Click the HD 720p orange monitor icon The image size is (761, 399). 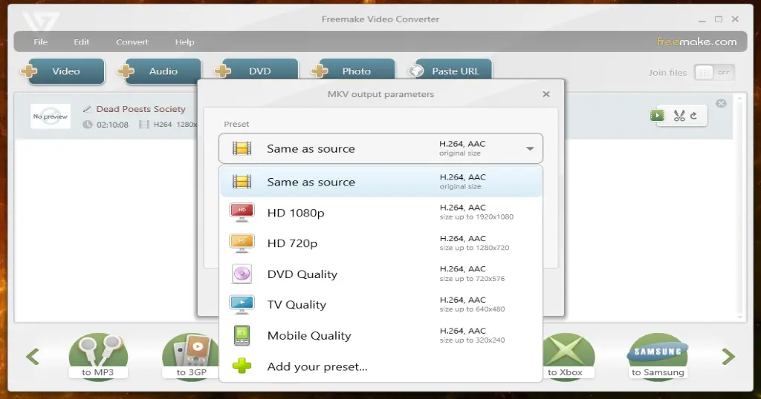coord(242,243)
